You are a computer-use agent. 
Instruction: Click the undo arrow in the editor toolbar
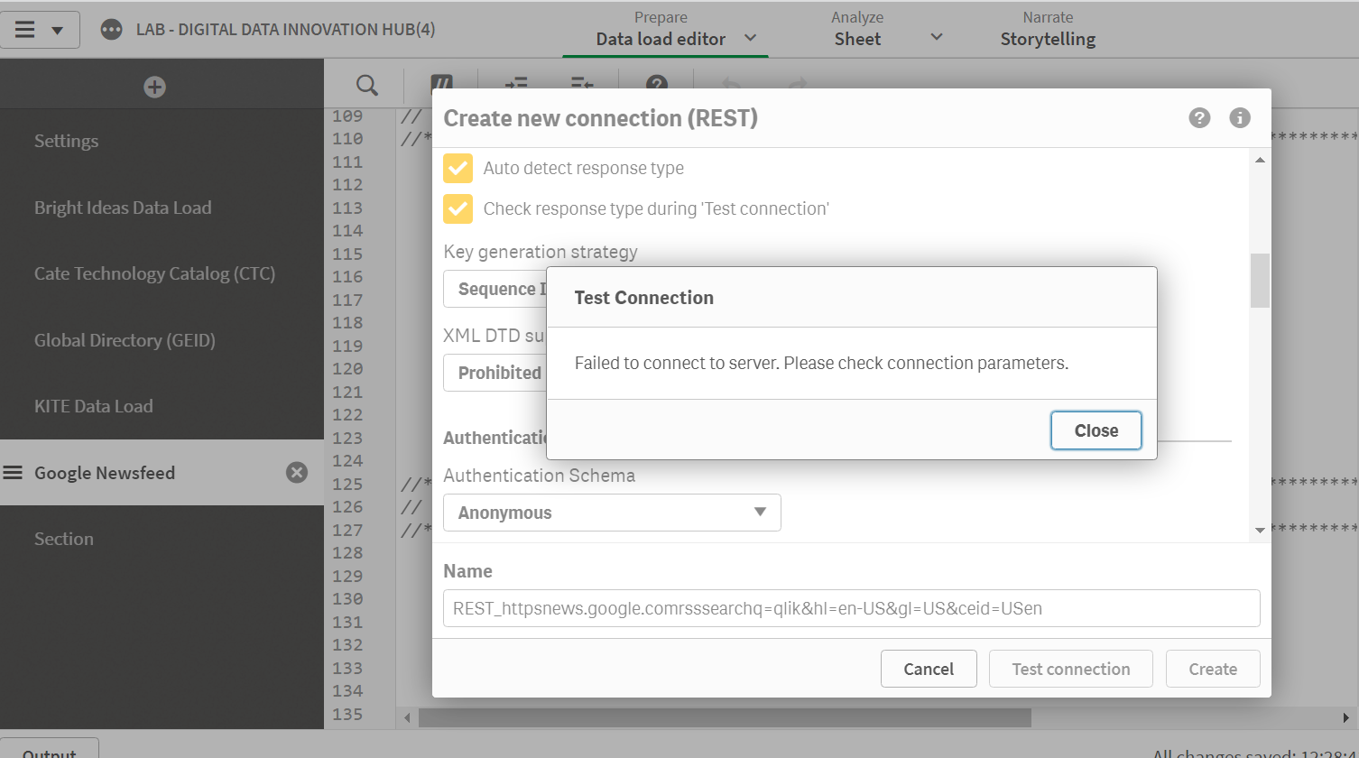click(x=731, y=85)
